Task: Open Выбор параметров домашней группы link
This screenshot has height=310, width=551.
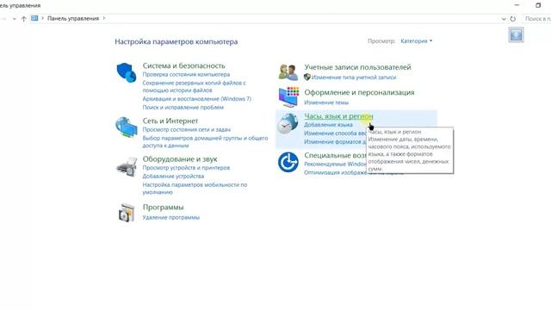Action: 205,141
